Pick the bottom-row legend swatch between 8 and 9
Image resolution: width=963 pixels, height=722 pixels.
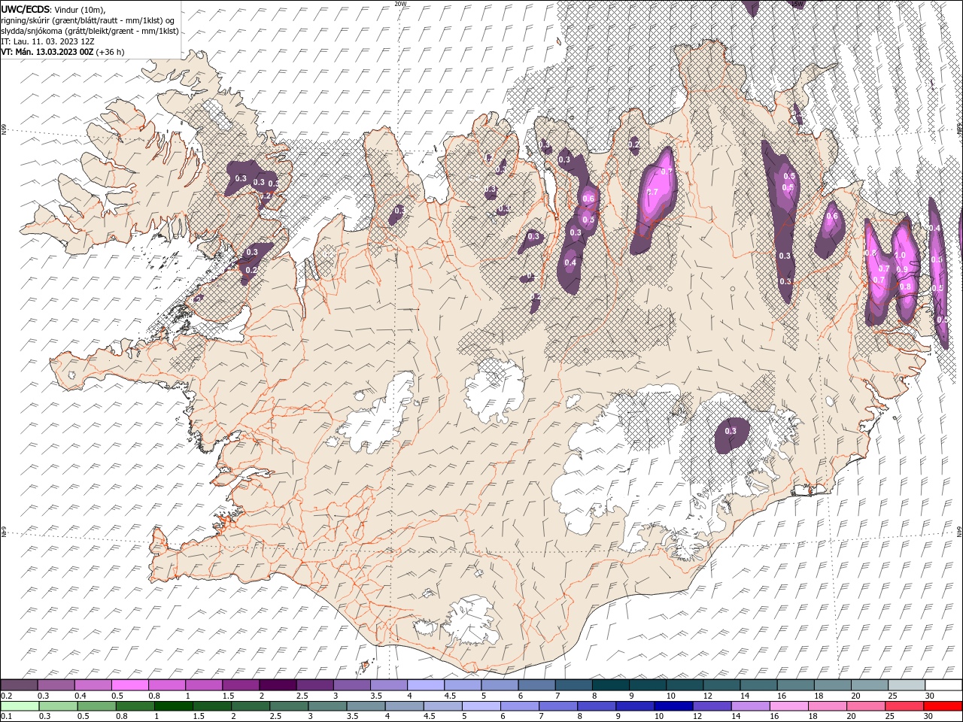(597, 706)
